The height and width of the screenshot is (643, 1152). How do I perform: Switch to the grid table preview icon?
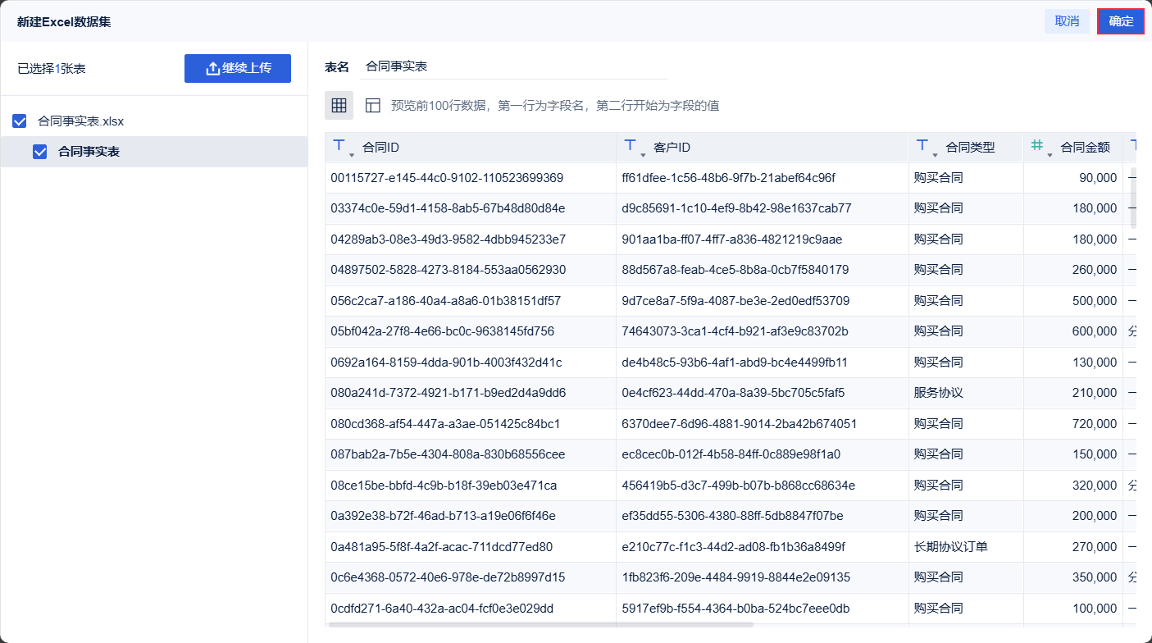[339, 105]
